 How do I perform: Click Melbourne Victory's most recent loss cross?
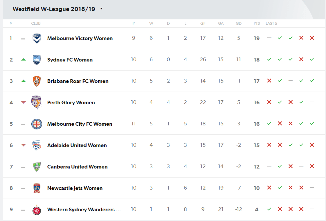tap(312, 38)
